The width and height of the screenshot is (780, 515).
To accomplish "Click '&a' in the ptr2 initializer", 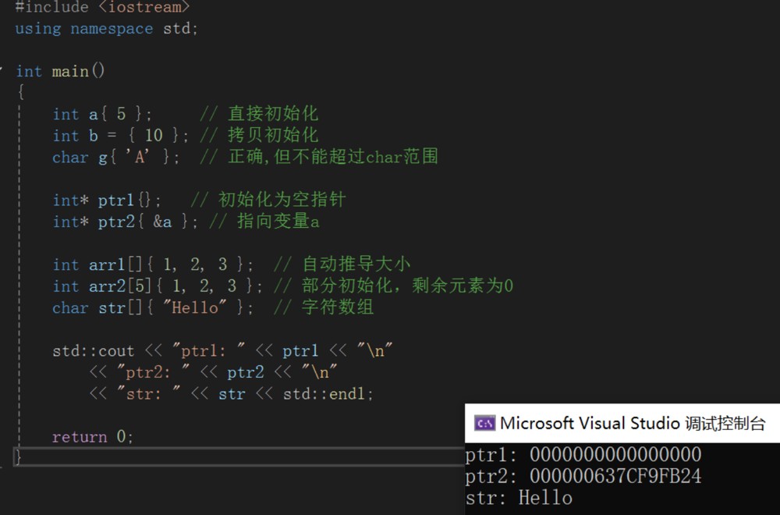I will point(162,222).
